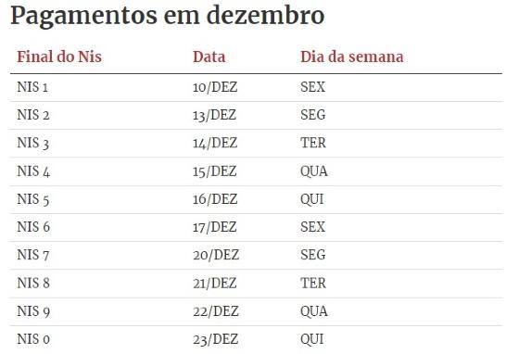Select the NIS 9 row label
Screen dimensions: 519x354
(33, 311)
